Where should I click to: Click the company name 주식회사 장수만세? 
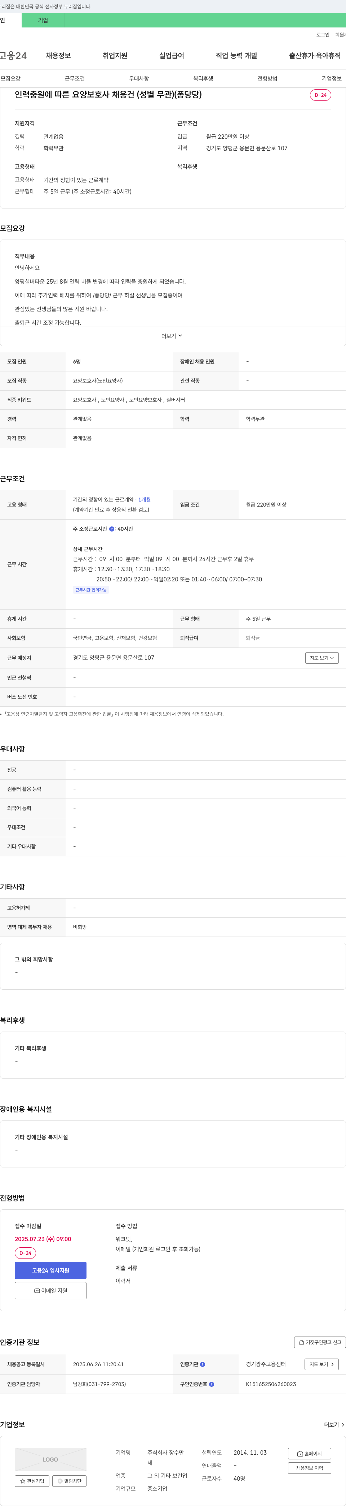[x=166, y=1458]
